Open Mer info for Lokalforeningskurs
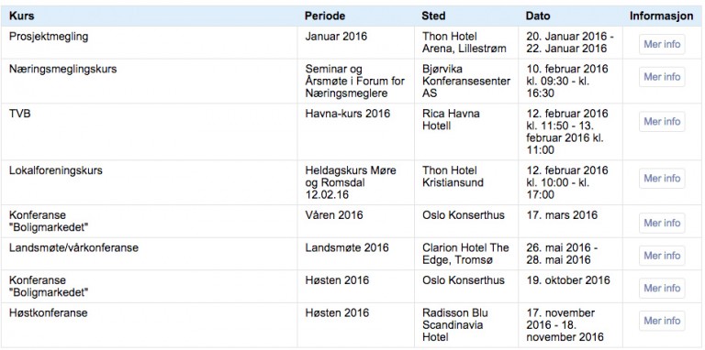705x350 pixels. pos(662,178)
